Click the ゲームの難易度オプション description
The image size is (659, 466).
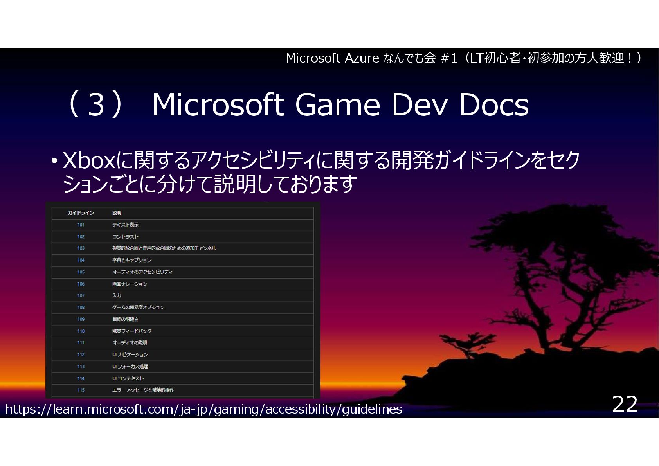tap(138, 308)
